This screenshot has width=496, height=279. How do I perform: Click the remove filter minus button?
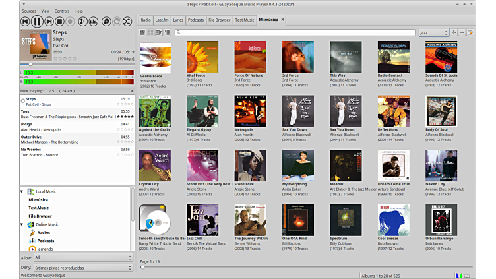(x=462, y=32)
